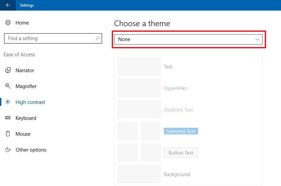Pick the Disabled Text color swatch
The height and width of the screenshot is (186, 281).
click(139, 110)
